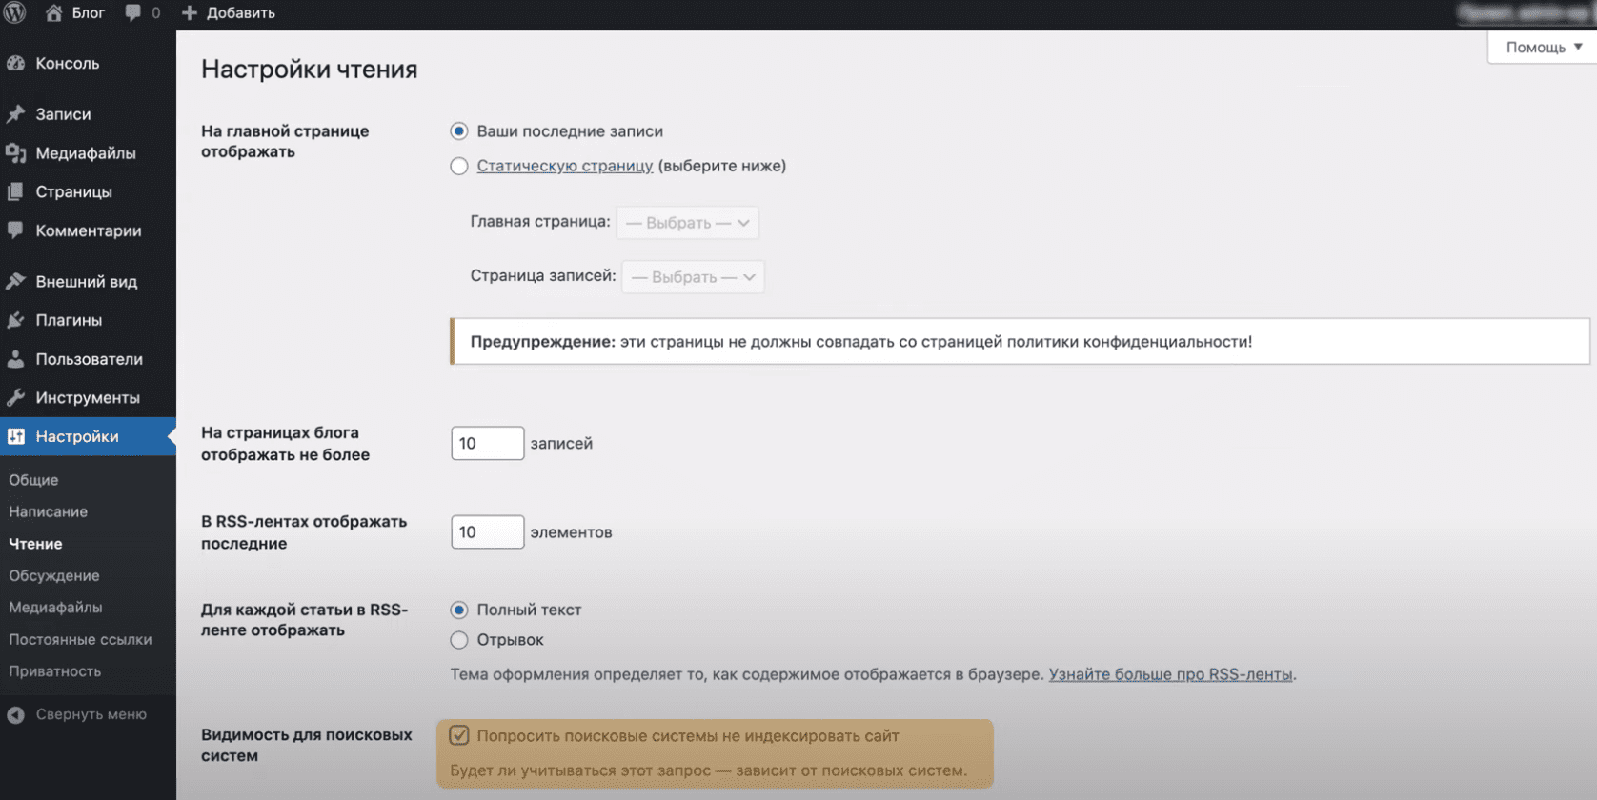The width and height of the screenshot is (1597, 800).
Task: Open the Узнайте больше про RSS-ленты link
Action: (1171, 674)
